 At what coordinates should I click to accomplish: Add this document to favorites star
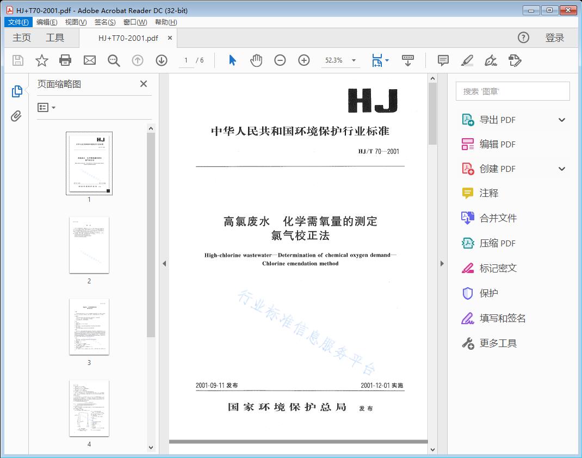(41, 60)
